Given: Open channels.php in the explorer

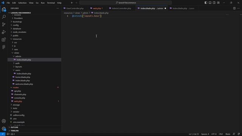Looking at the screenshot, I should click(20, 94).
